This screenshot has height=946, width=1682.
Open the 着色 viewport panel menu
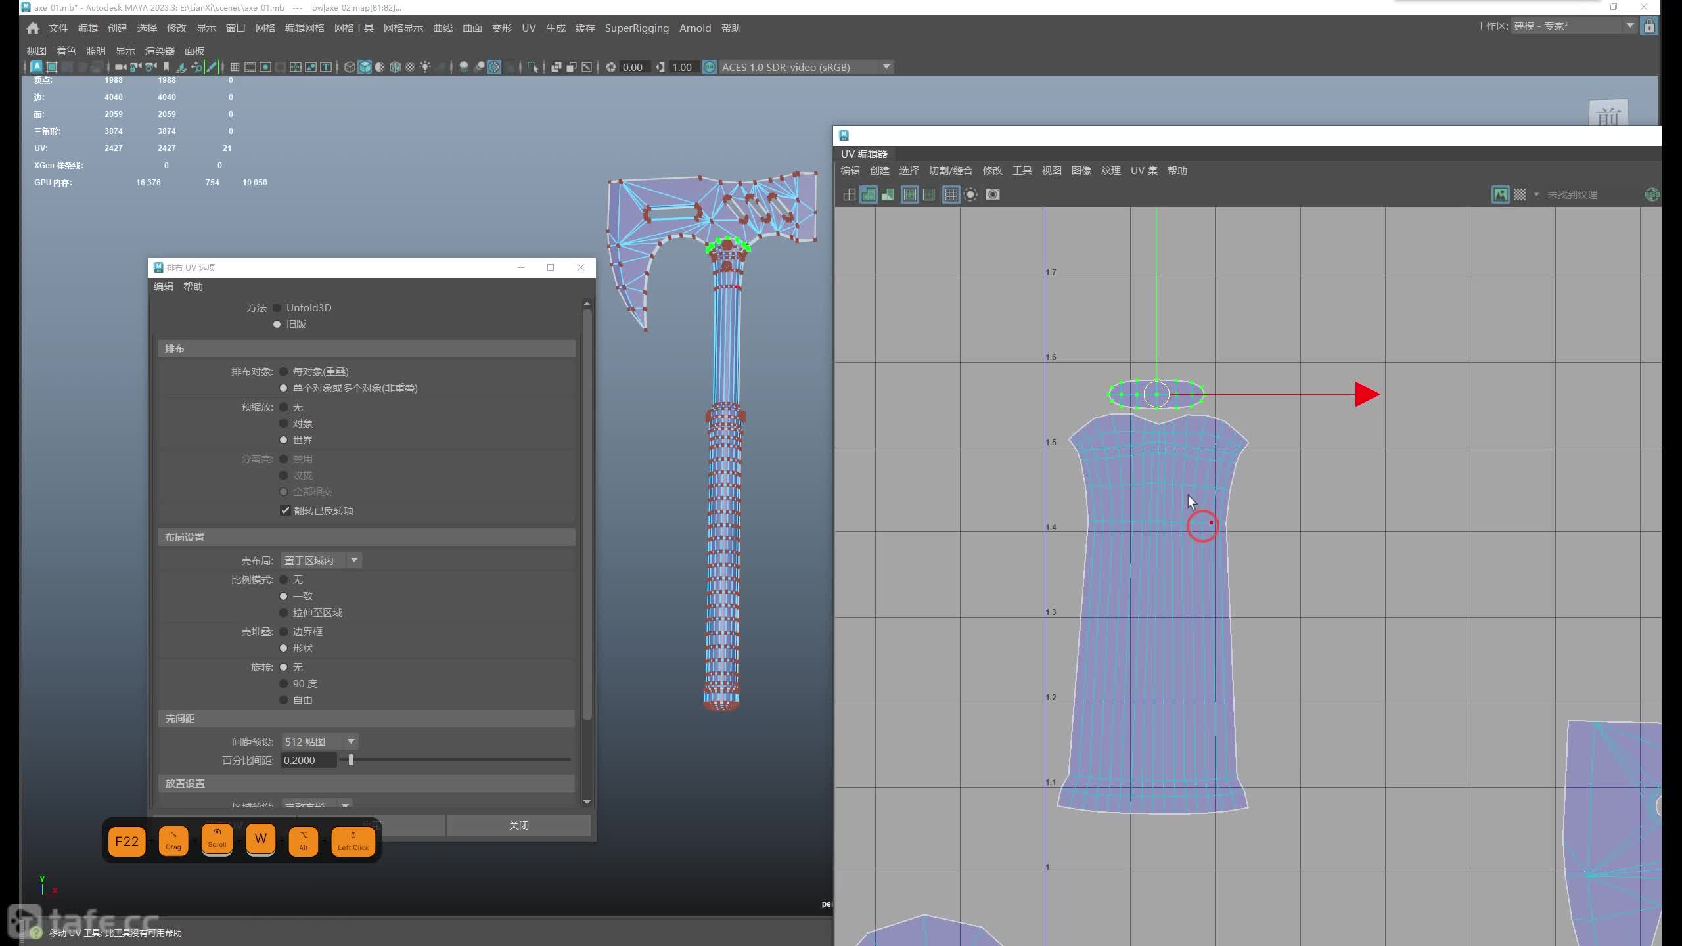pyautogui.click(x=66, y=51)
